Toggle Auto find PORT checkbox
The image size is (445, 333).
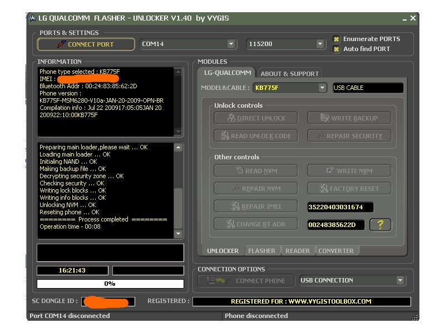tap(337, 49)
